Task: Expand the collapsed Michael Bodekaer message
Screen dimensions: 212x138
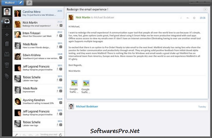Action: 137,106
